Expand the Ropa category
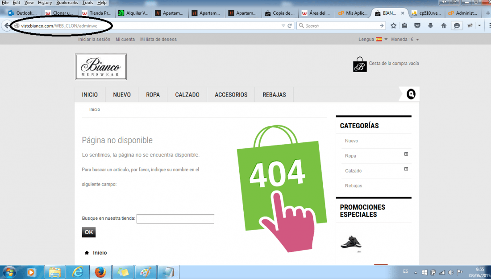The image size is (491, 279). pyautogui.click(x=406, y=154)
